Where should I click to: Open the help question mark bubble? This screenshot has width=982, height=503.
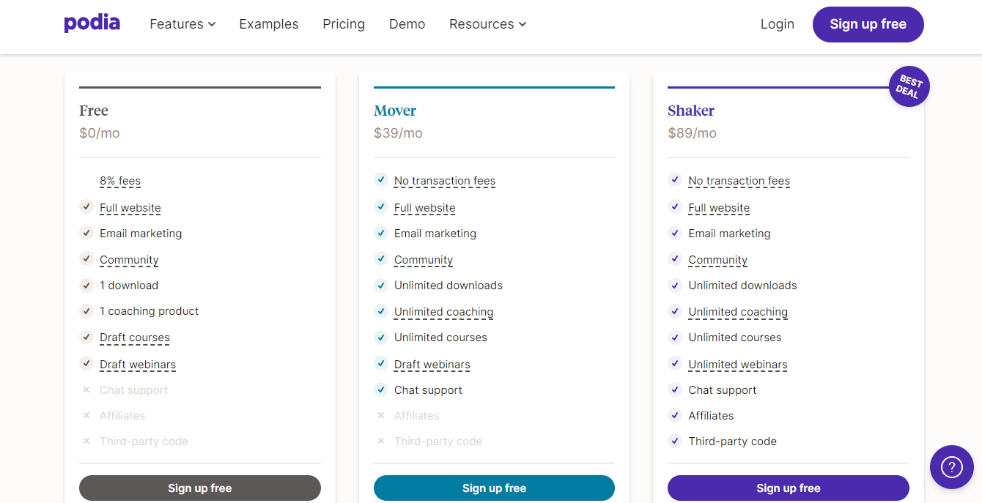pyautogui.click(x=951, y=467)
